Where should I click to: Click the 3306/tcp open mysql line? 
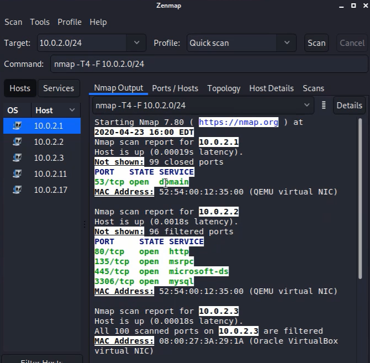point(144,281)
